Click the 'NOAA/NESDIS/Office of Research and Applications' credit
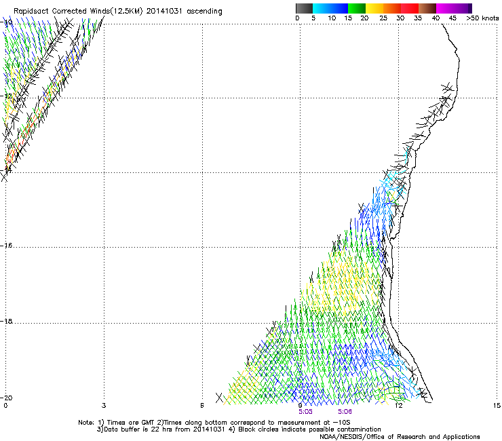This screenshot has height=441, width=502. (x=400, y=437)
